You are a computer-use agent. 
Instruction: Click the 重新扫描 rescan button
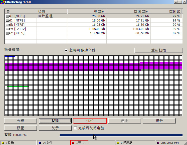159,50
